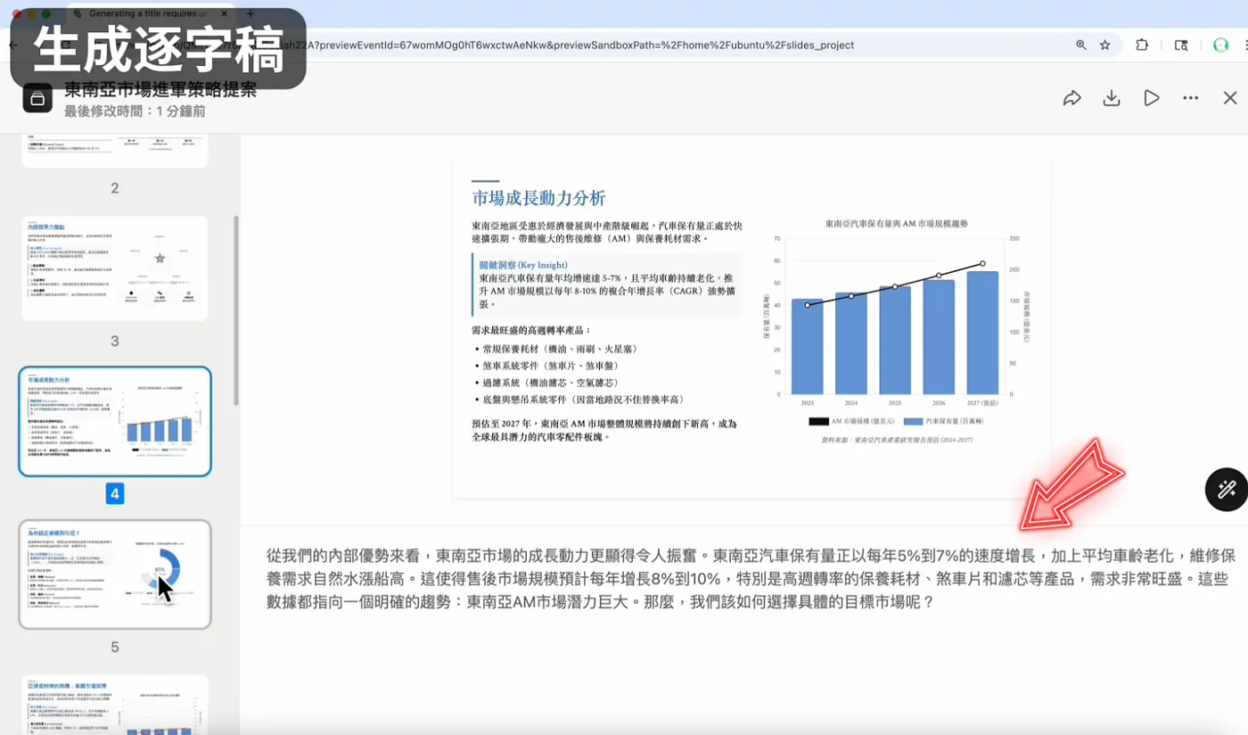Image resolution: width=1248 pixels, height=735 pixels.
Task: Click the browser icon between Extensions and profile avatar
Action: [1181, 45]
